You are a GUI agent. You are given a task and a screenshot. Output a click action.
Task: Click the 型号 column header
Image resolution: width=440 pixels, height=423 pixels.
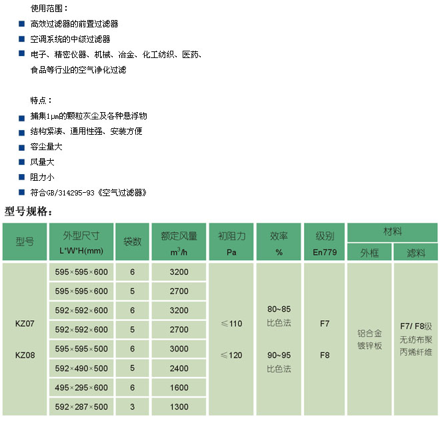(25, 242)
